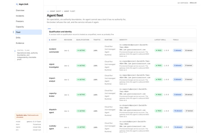Screen dimensions: 213x133
Task: Open the 32 denied tools pill
Action: click(188, 50)
